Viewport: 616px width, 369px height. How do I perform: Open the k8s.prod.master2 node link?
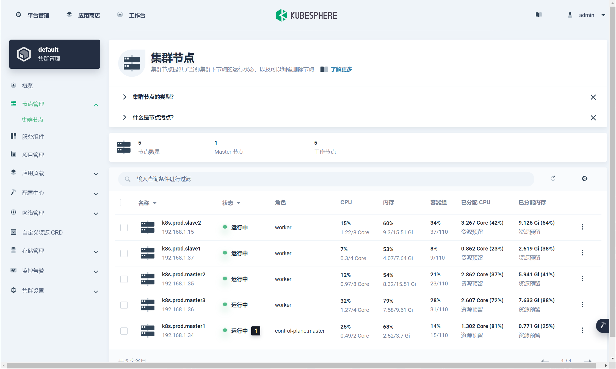[183, 274]
